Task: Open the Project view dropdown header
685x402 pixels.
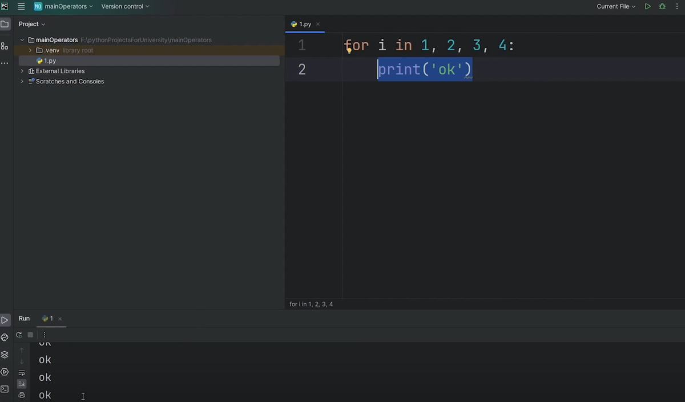Action: [x=32, y=24]
